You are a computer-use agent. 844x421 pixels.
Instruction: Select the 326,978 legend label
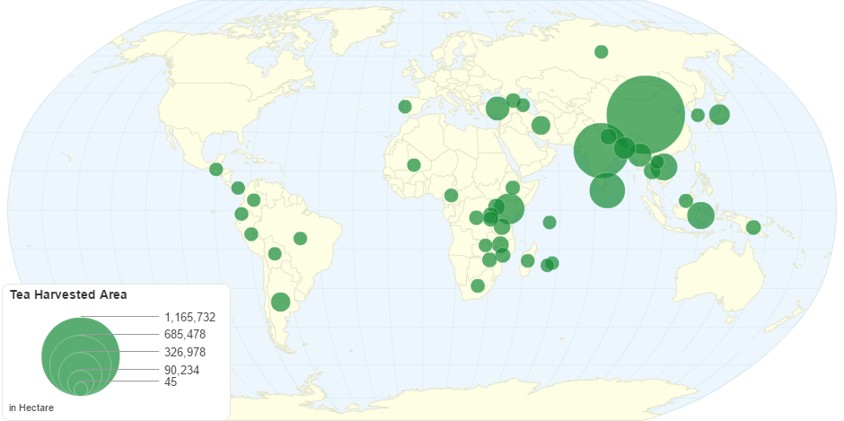[x=185, y=352]
